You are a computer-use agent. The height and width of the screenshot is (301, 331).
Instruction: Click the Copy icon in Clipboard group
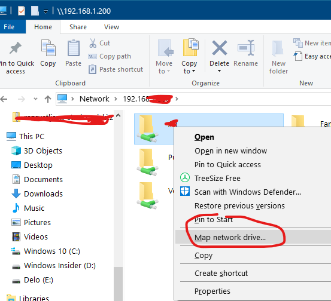point(48,48)
